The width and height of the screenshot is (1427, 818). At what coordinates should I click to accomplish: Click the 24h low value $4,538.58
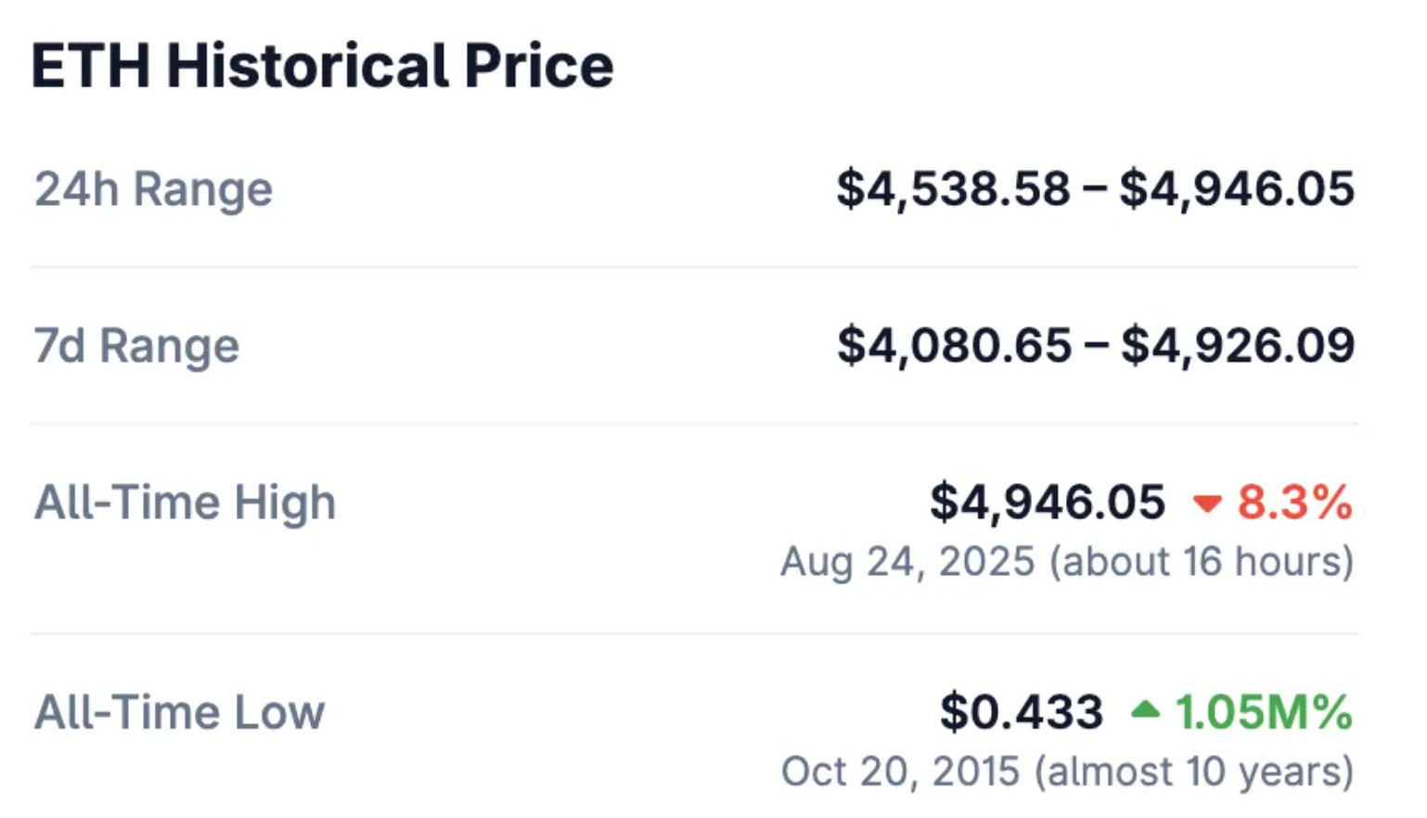(x=953, y=189)
